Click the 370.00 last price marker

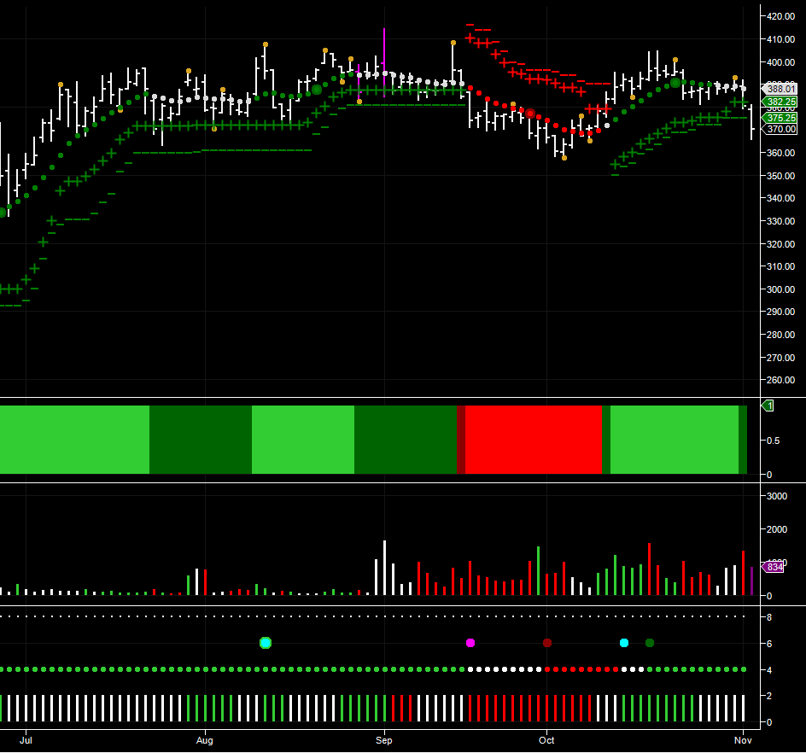(x=780, y=129)
